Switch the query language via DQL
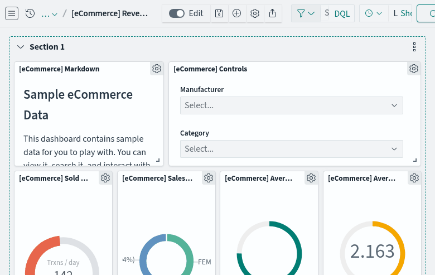The width and height of the screenshot is (435, 275). [342, 13]
